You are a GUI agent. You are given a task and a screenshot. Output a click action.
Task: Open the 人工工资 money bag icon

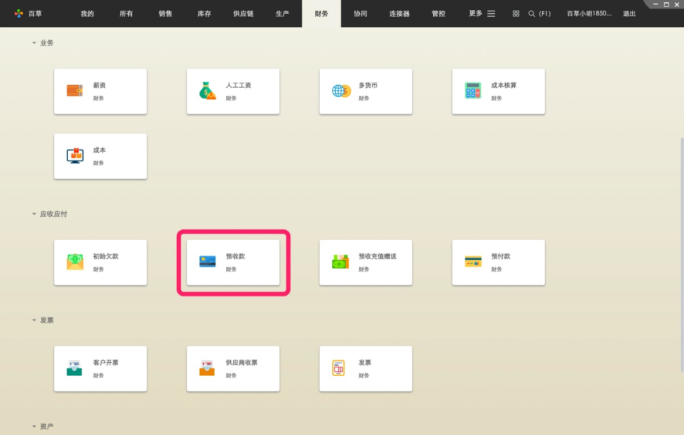207,91
